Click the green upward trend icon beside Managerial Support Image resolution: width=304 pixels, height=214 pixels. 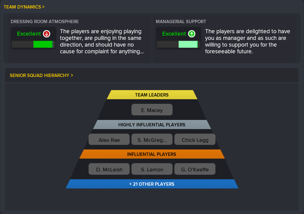pos(191,34)
